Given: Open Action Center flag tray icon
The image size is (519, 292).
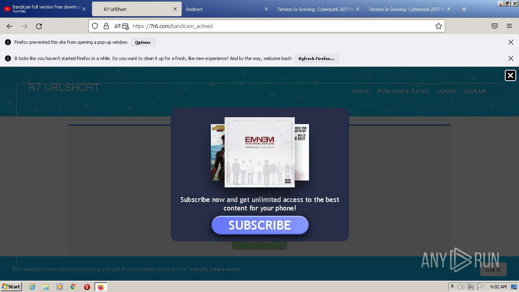Looking at the screenshot, I should pos(480,287).
